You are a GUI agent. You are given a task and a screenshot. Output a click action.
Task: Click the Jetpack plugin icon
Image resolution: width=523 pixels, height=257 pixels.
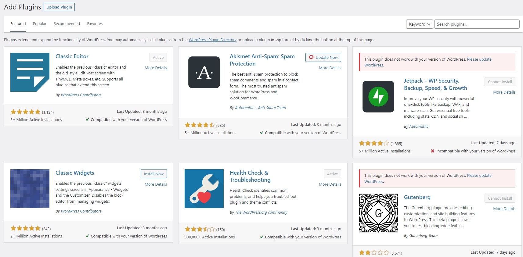[x=378, y=97]
